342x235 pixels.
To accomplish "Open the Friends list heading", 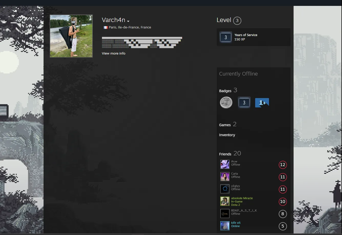I will click(x=230, y=153).
